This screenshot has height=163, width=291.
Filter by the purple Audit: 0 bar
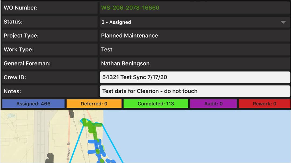click(x=213, y=104)
